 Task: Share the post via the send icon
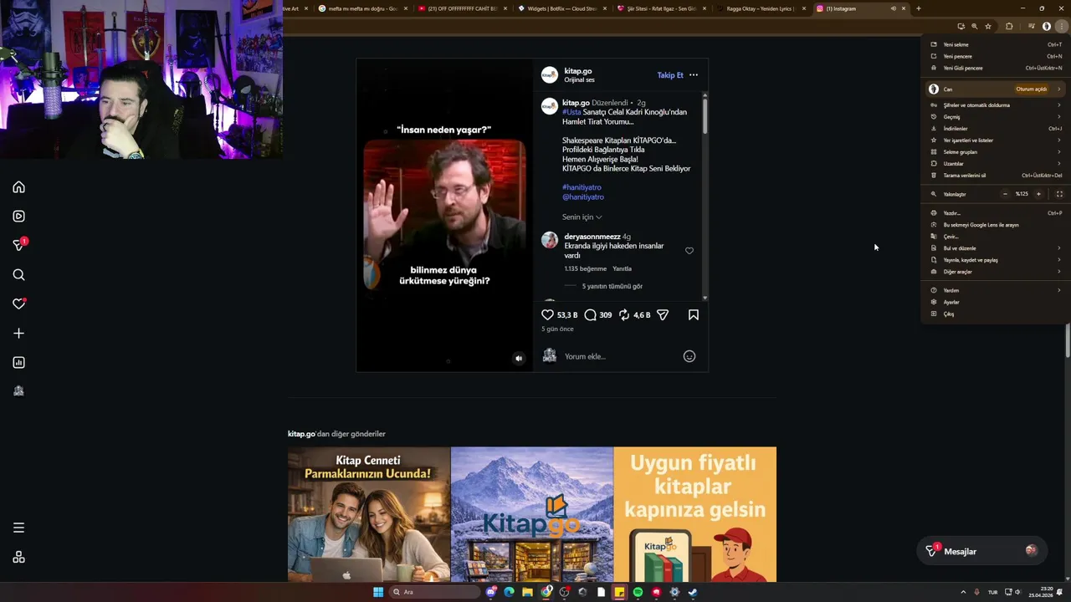pyautogui.click(x=663, y=315)
